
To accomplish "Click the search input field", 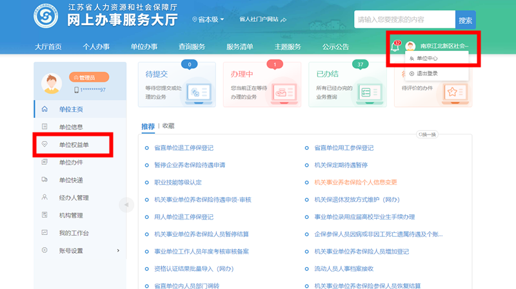I will (405, 19).
